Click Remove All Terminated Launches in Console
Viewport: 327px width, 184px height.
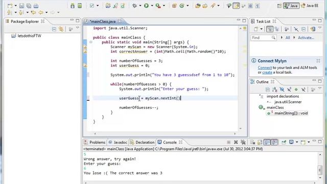tap(243, 142)
